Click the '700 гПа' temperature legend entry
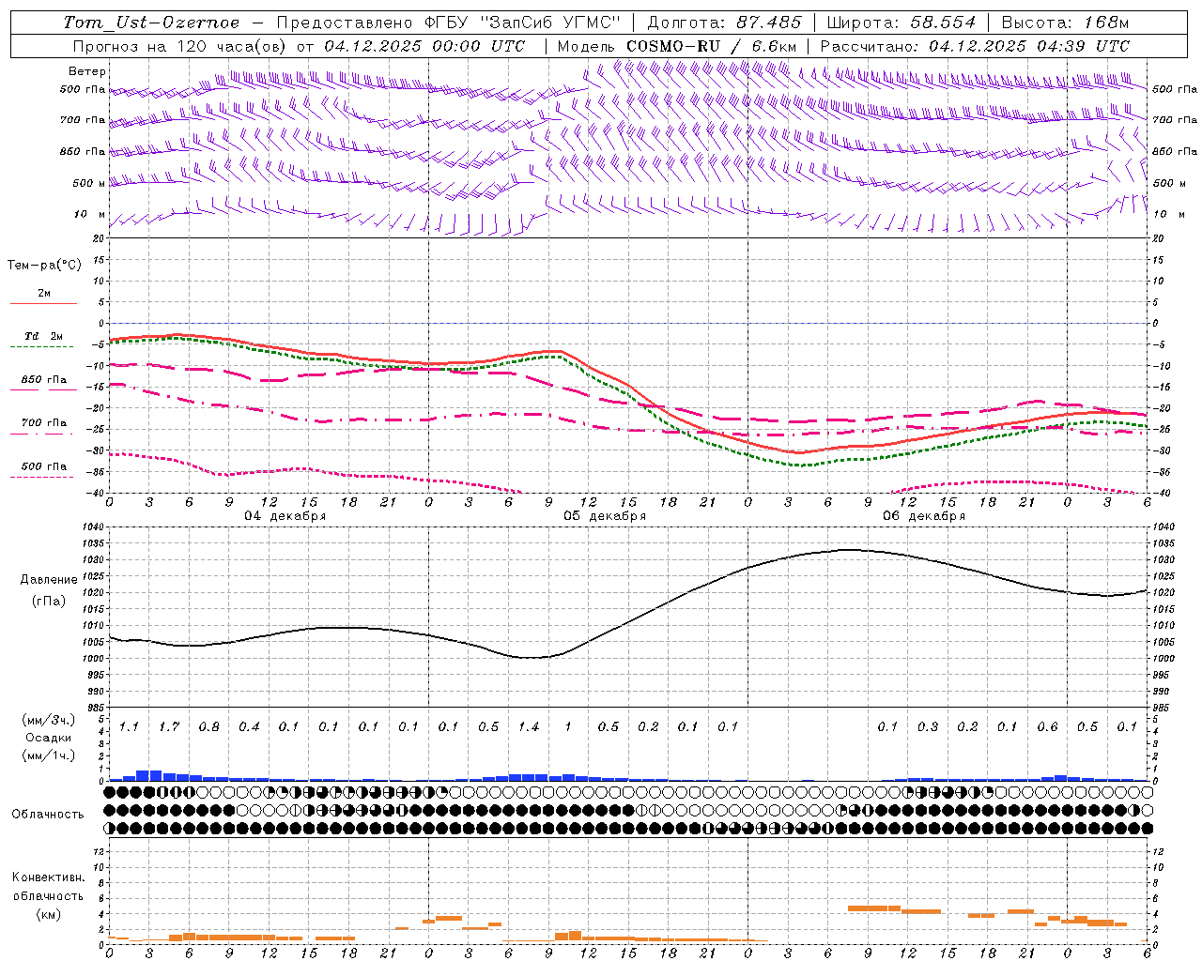Screen dimensions: 1202x961 pos(44,422)
